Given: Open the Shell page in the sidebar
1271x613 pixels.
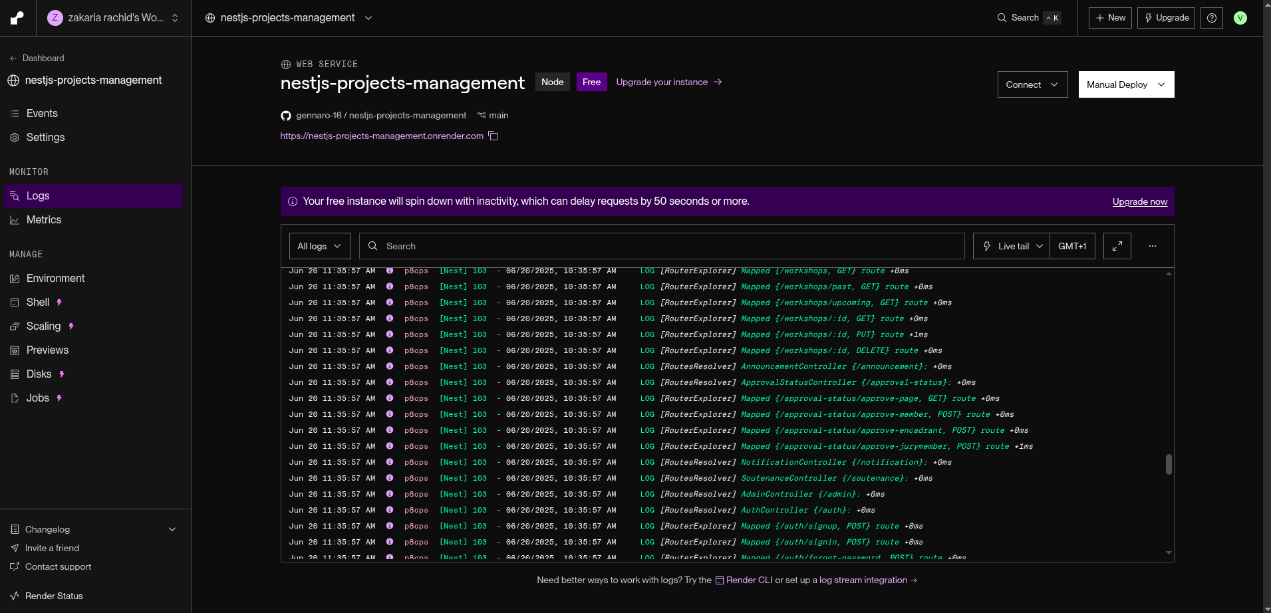Looking at the screenshot, I should point(38,303).
